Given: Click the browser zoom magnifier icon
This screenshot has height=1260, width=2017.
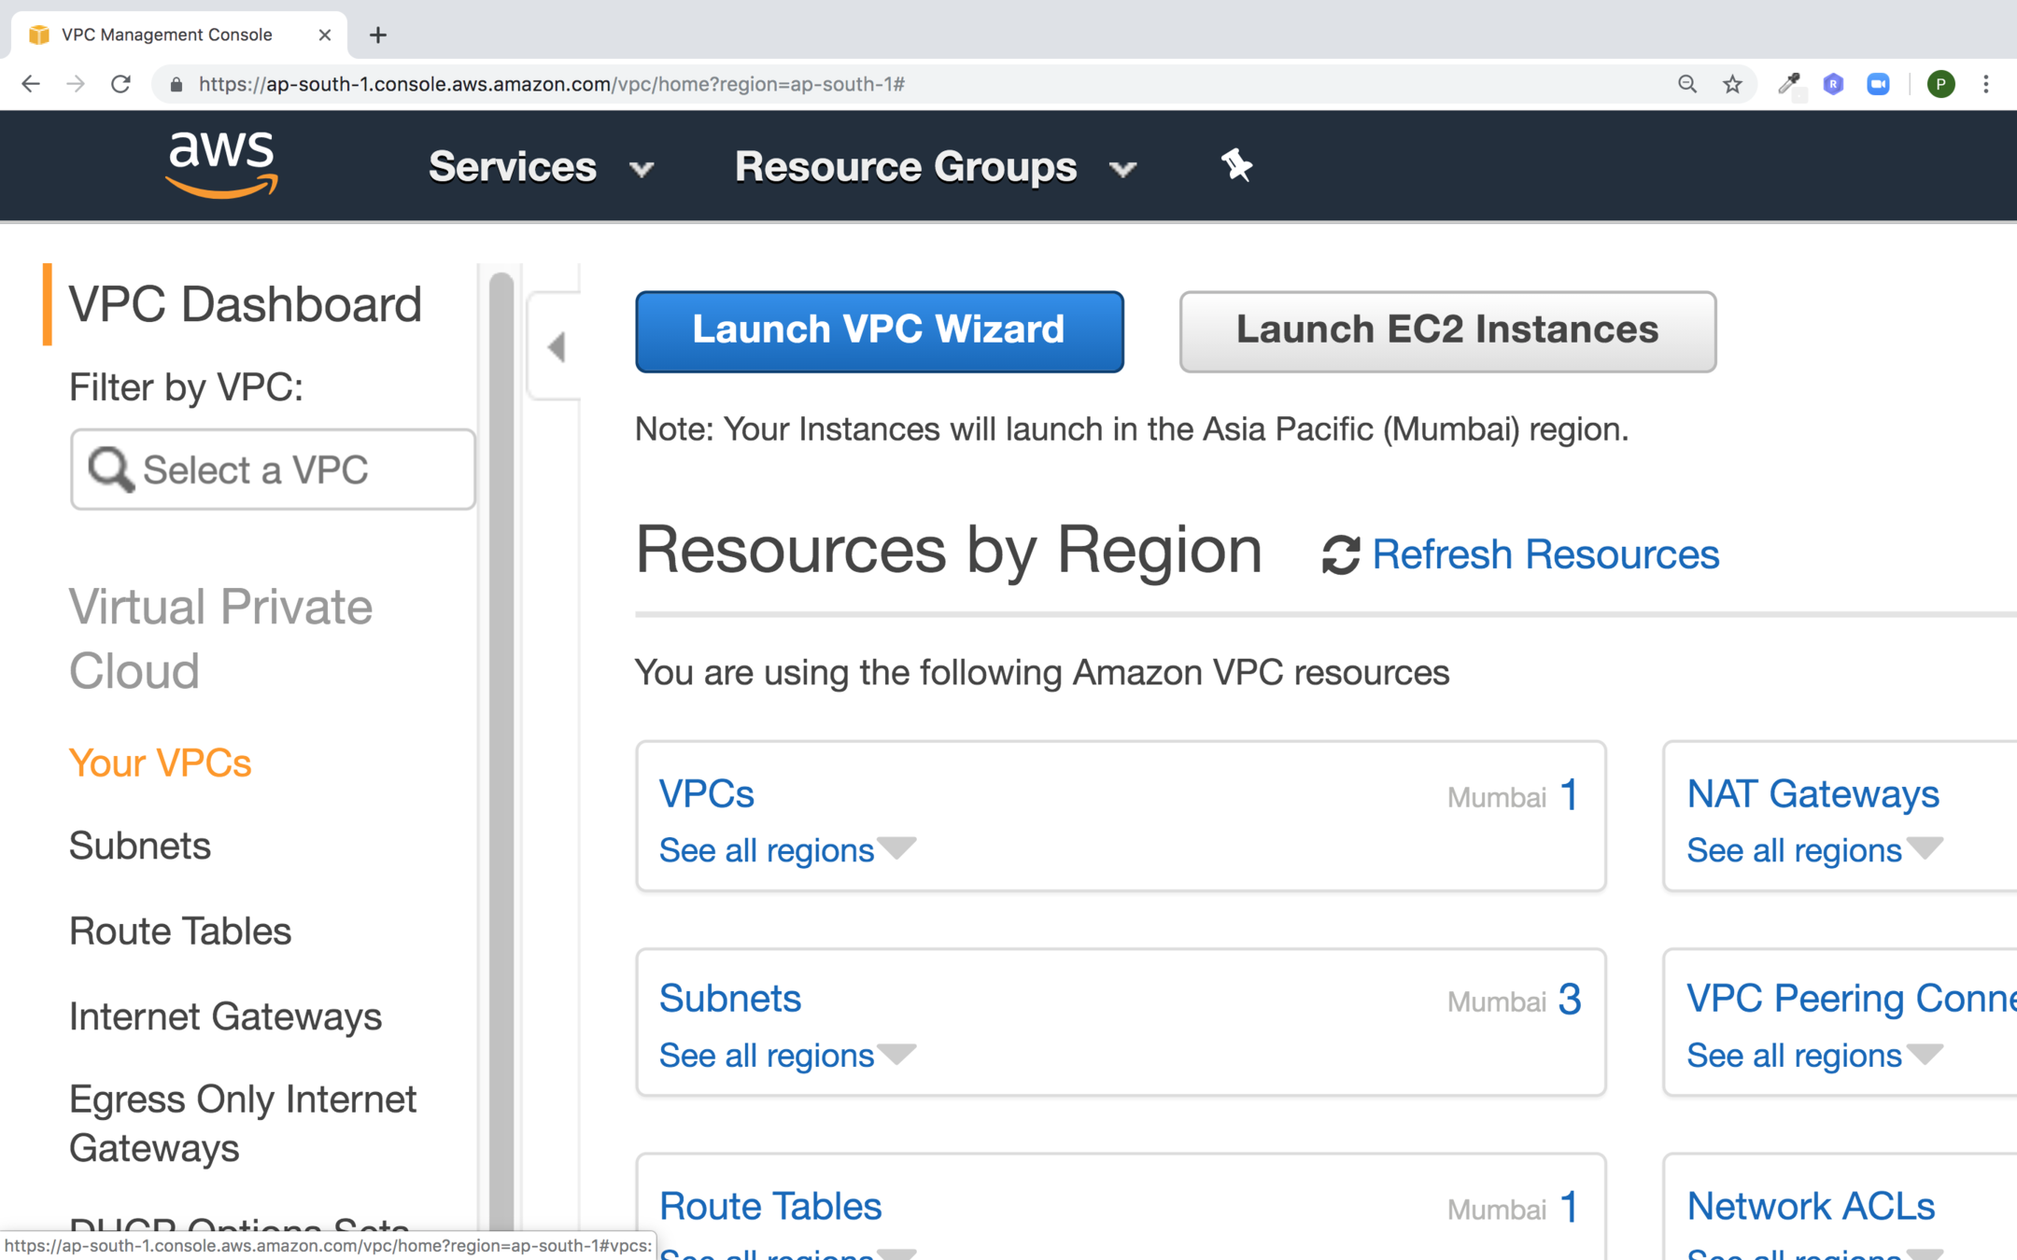Looking at the screenshot, I should [1686, 84].
